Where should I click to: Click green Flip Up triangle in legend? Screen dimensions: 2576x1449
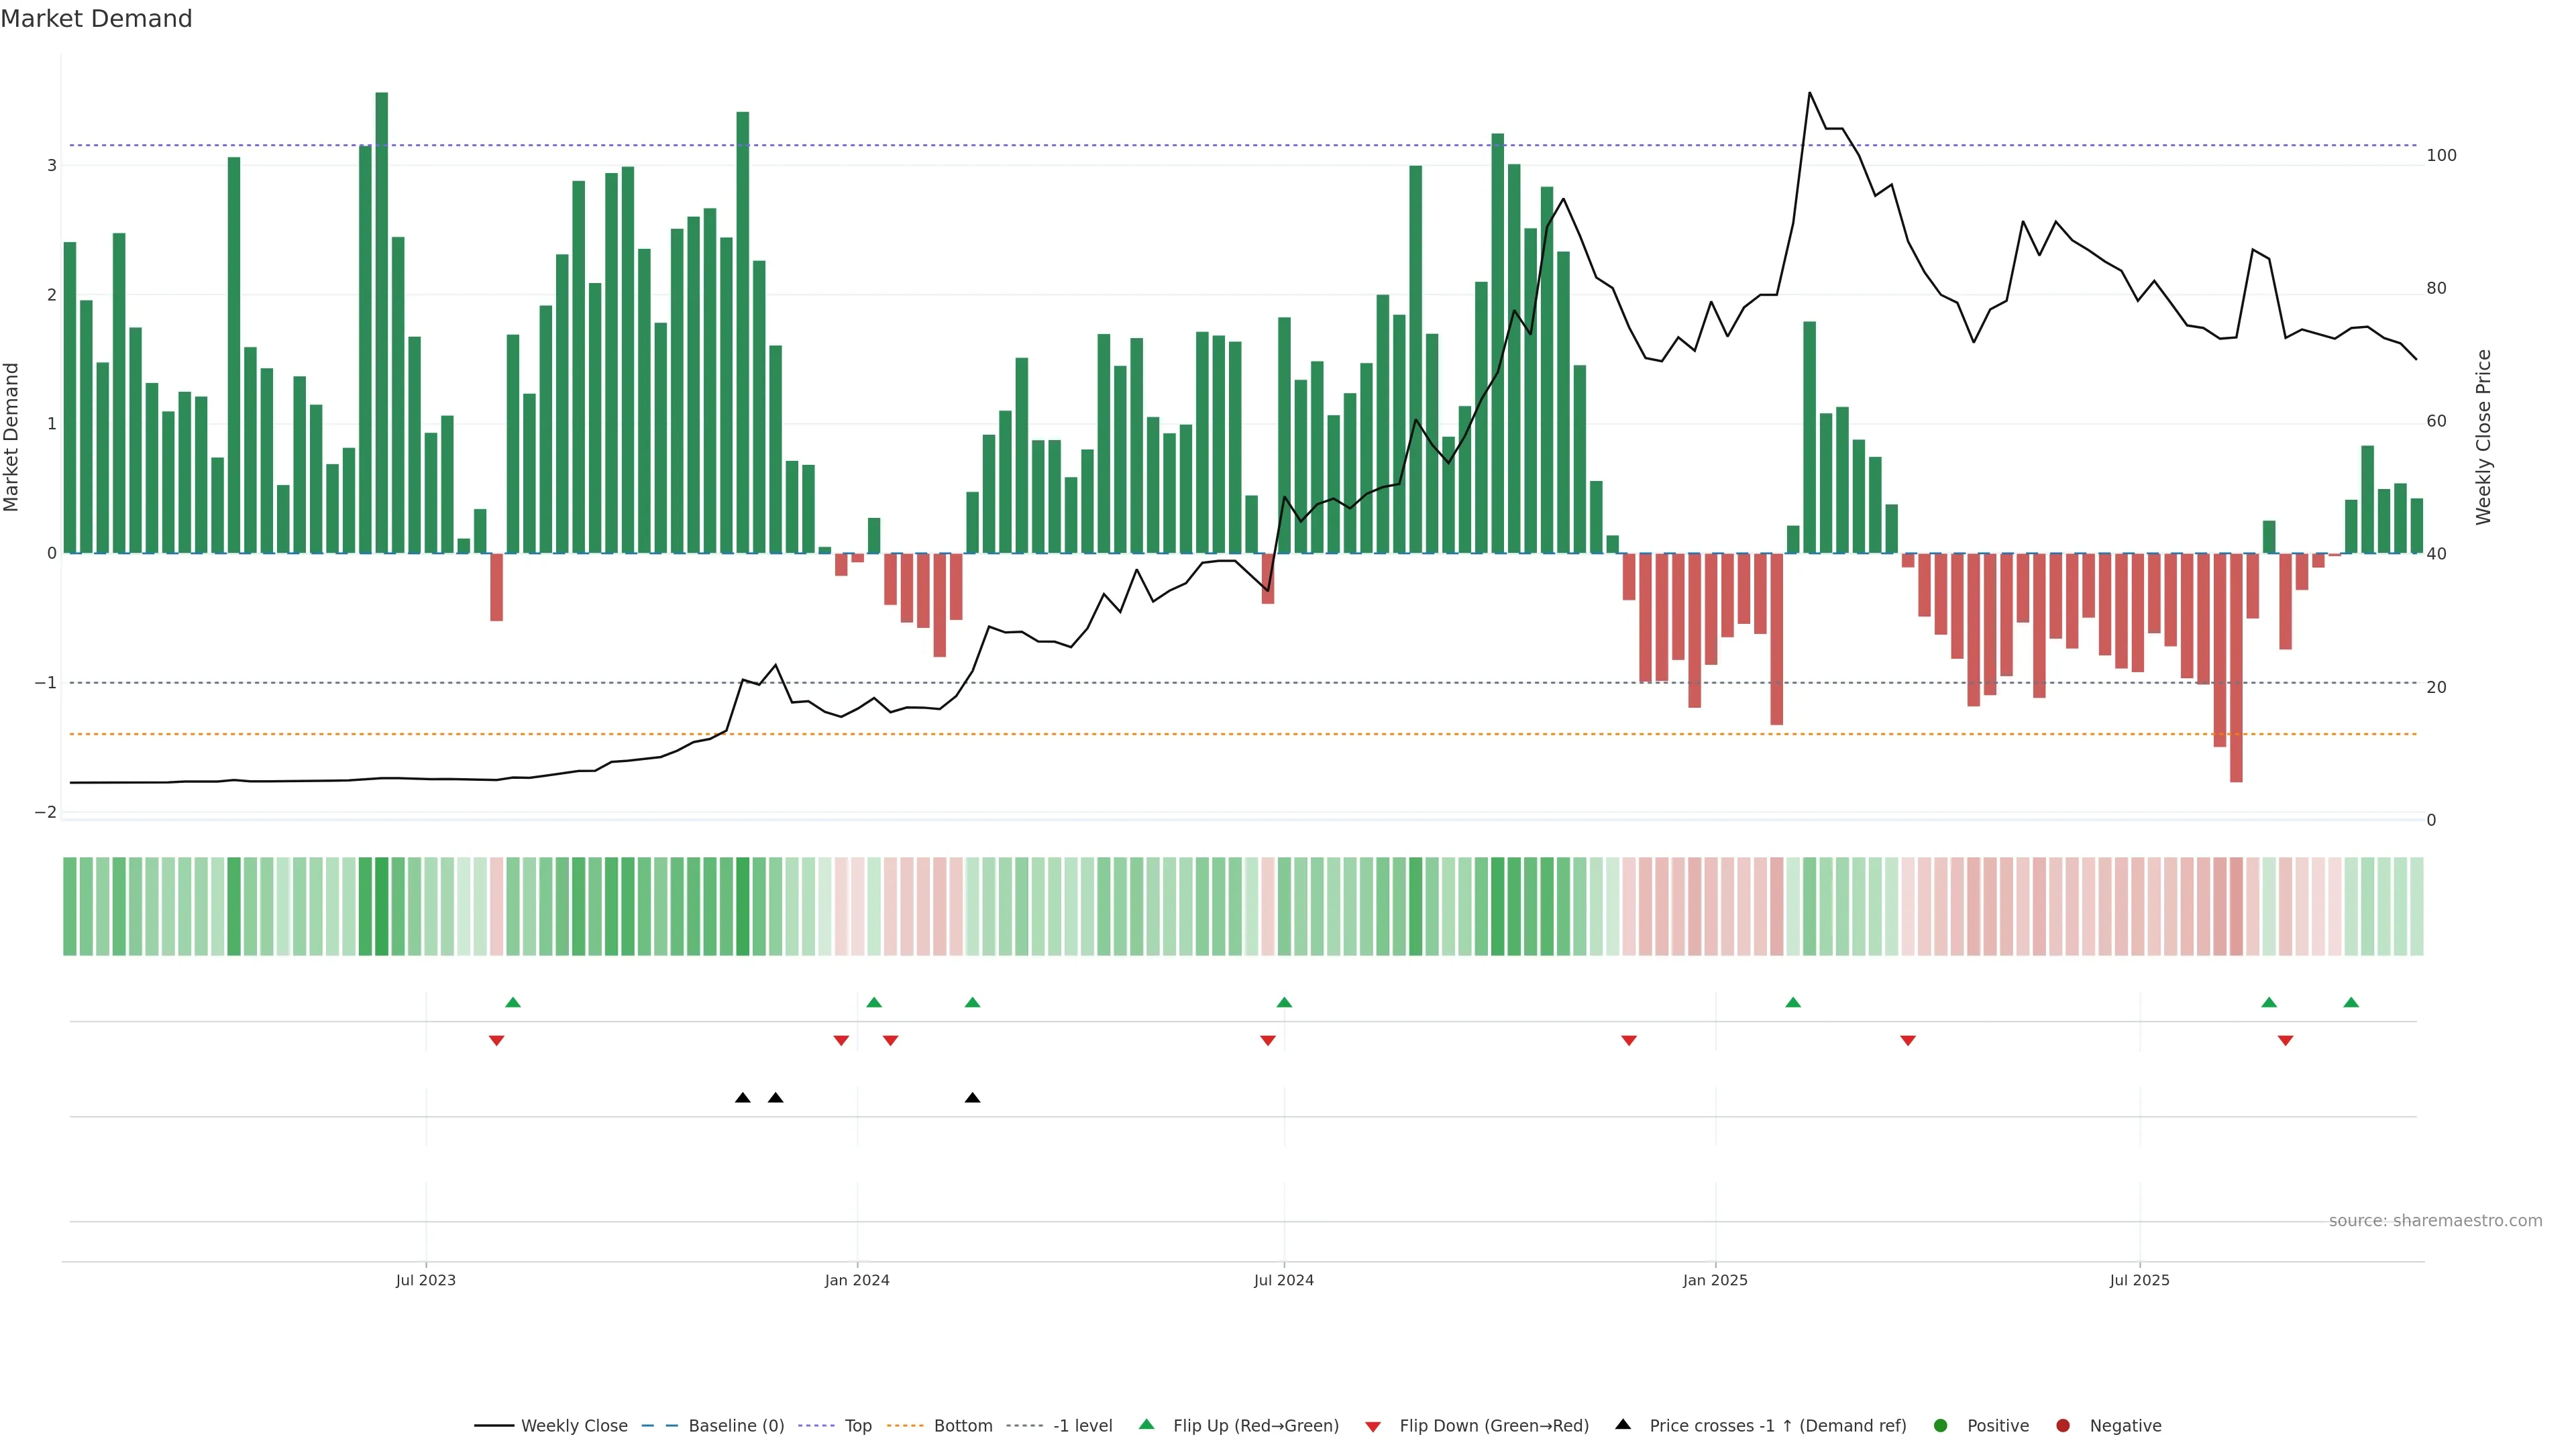1147,1425
